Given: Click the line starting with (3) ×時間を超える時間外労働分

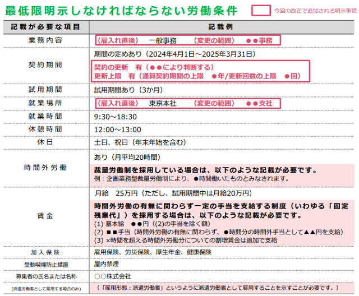Looking at the screenshot, I should (x=186, y=240).
